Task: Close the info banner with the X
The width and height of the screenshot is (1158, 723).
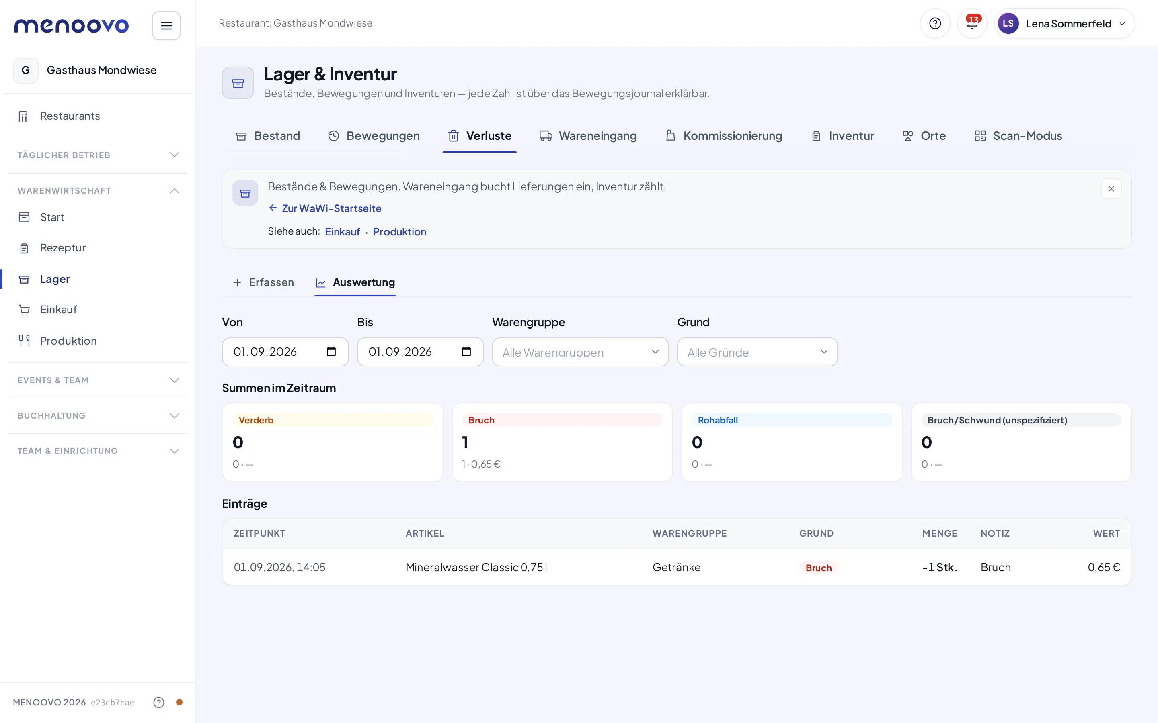Action: pyautogui.click(x=1111, y=189)
